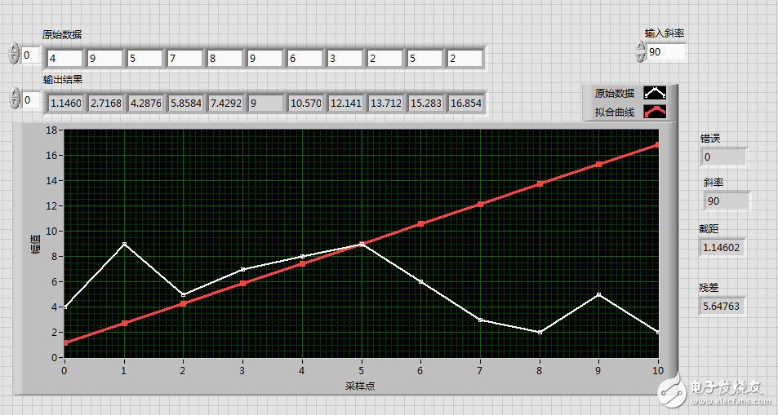Viewport: 778px width, 415px height.
Task: Click the Y-axis maximum value 18
Action: click(x=51, y=130)
